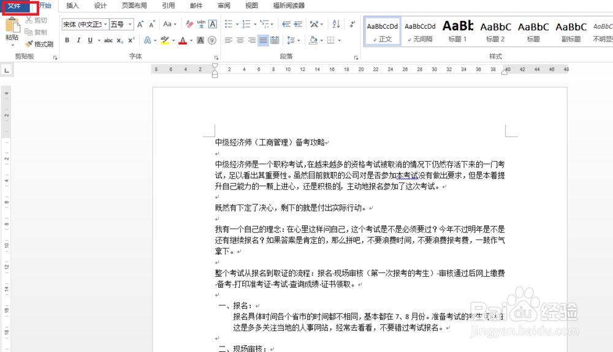Insert enclosed character (circled 字) icon
Screen dimensions: 613x352
pos(212,40)
